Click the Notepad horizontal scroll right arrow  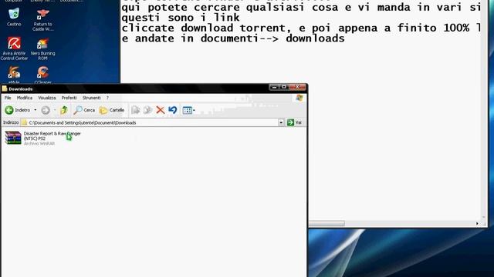(477, 223)
